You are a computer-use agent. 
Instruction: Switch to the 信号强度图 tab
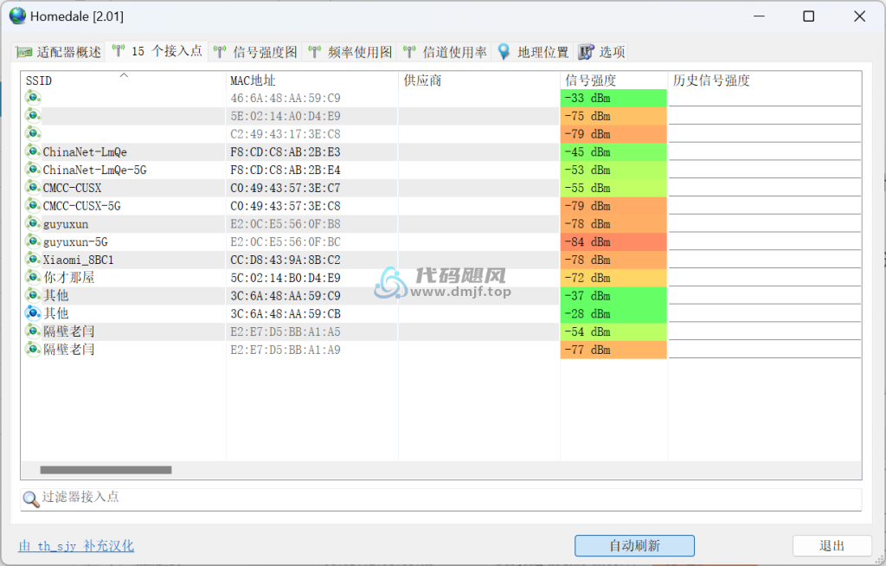pos(255,52)
